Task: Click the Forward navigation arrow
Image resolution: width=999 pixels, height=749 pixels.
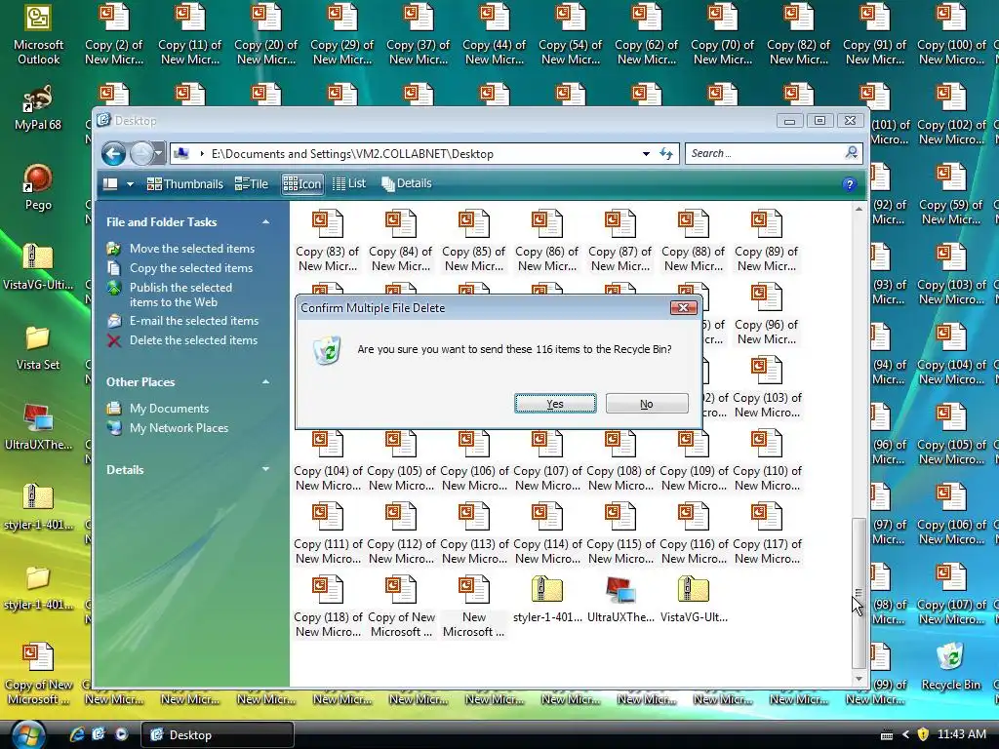Action: [141, 153]
